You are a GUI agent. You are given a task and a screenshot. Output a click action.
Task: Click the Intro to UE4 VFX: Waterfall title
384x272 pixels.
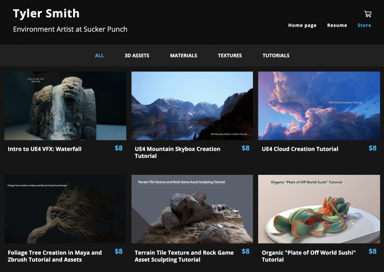pyautogui.click(x=45, y=149)
